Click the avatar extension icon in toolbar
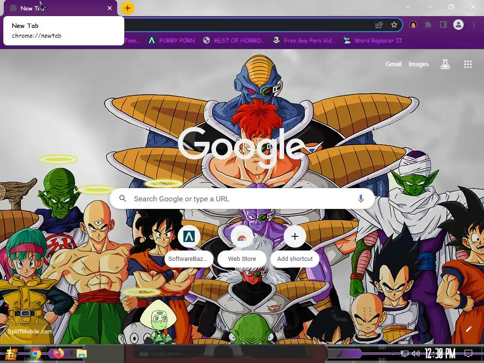 (x=413, y=25)
